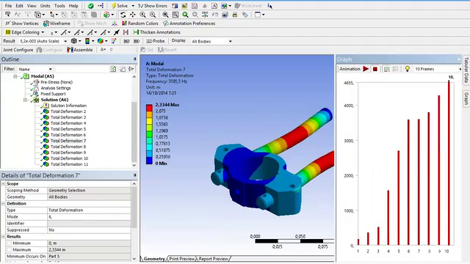Click the Box Zoom icon
Image resolution: width=470 pixels, height=264 pixels.
point(176,15)
